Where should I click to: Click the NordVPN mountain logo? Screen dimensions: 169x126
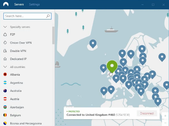6,4
